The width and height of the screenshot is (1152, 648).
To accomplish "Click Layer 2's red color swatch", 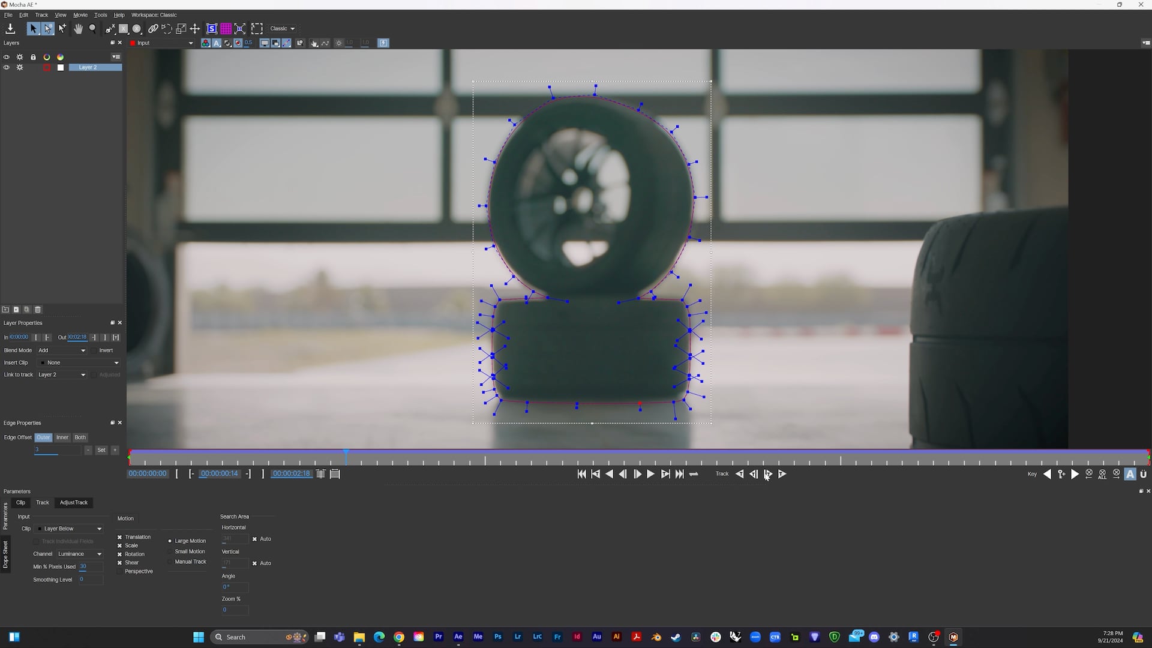I will (x=46, y=67).
